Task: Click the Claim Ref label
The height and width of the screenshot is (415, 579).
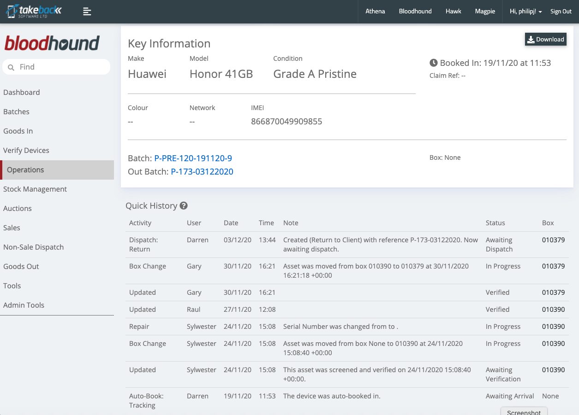Action: point(448,76)
